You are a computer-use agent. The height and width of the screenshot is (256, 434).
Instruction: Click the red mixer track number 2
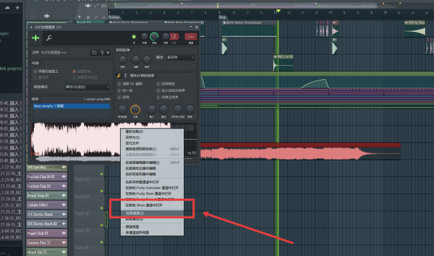coord(174,36)
